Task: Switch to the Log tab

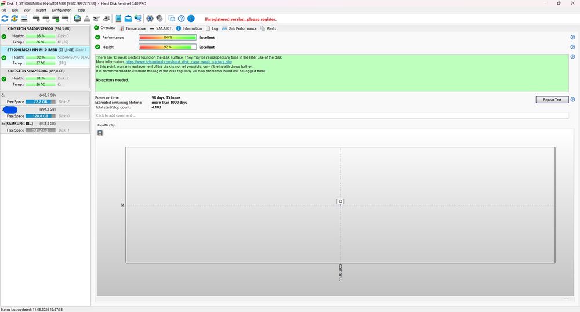Action: click(212, 28)
